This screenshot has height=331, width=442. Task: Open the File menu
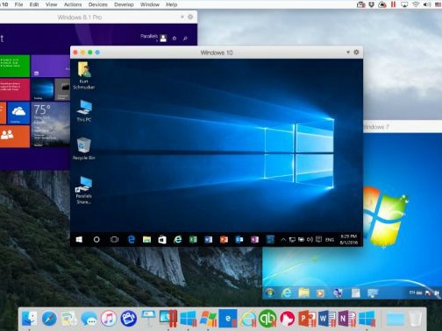[18, 4]
